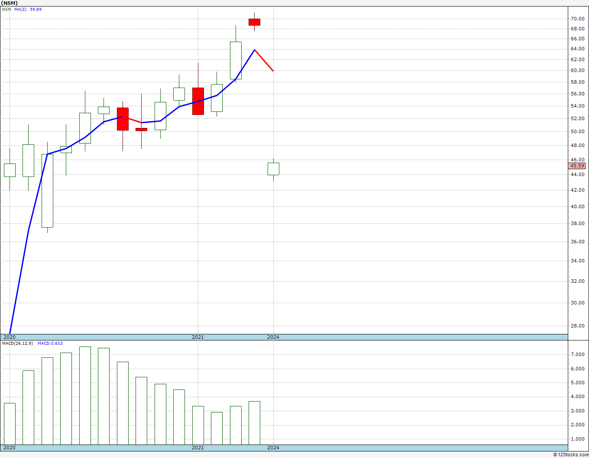Click the red candlestick body at the 2021 gridline
The image size is (589, 458).
(198, 101)
